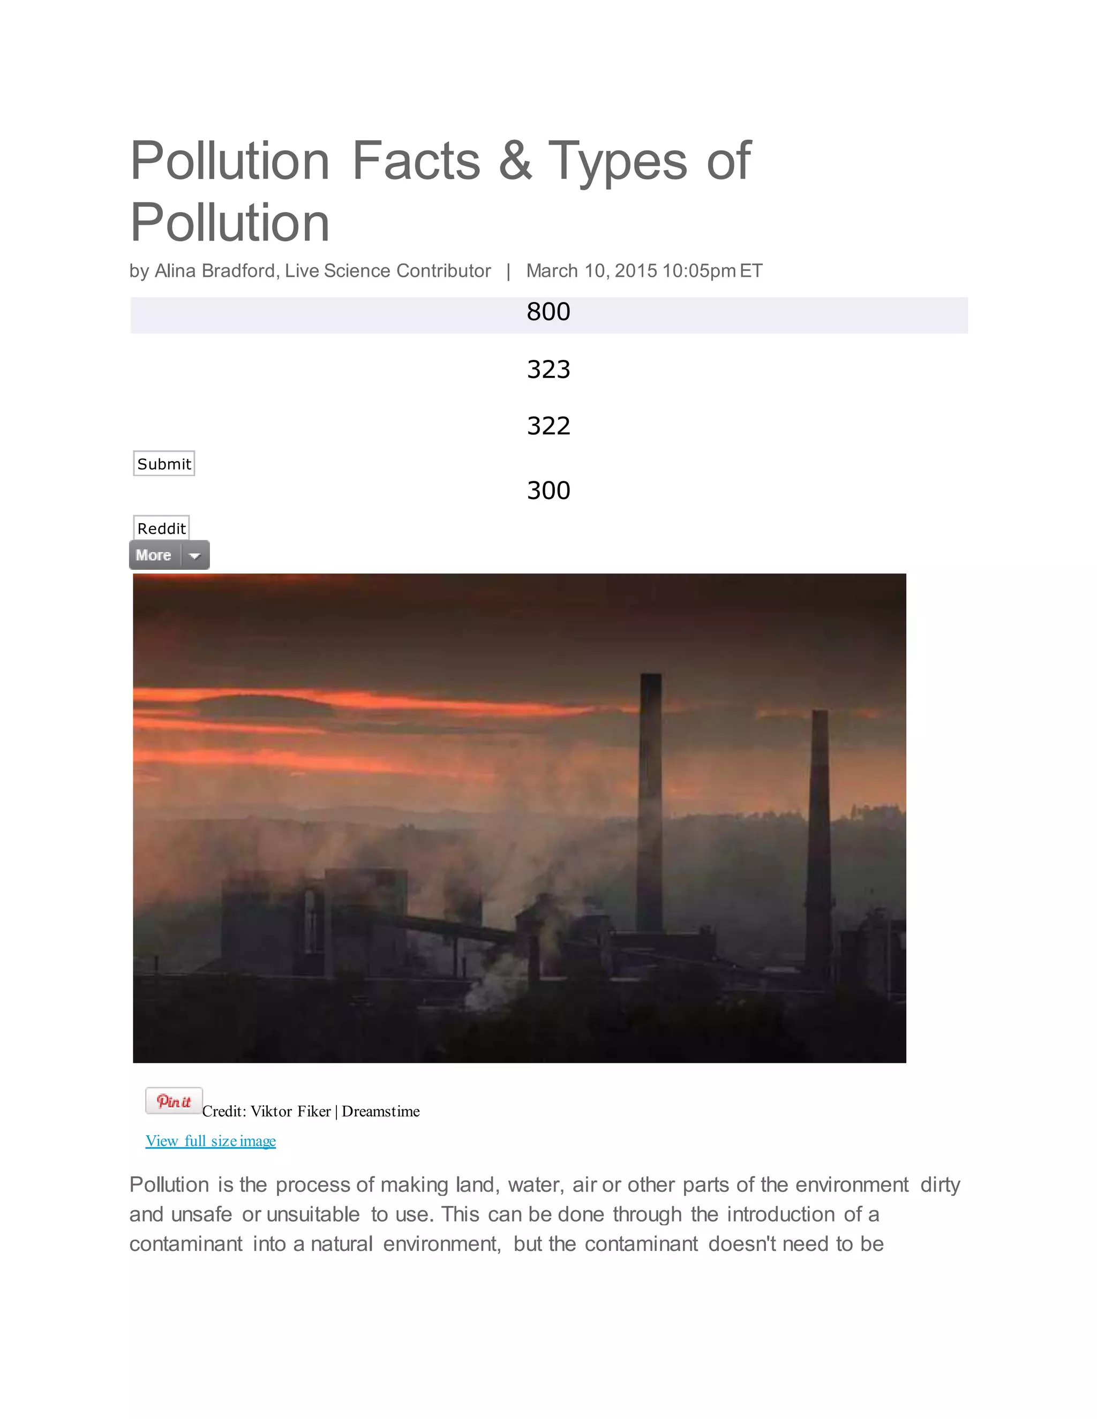
Task: Click the 300 share count
Action: [x=548, y=490]
